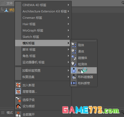This screenshot has height=117, width=124.
Task: Open the 模式 menu in attribute manager
Action: 10,113
